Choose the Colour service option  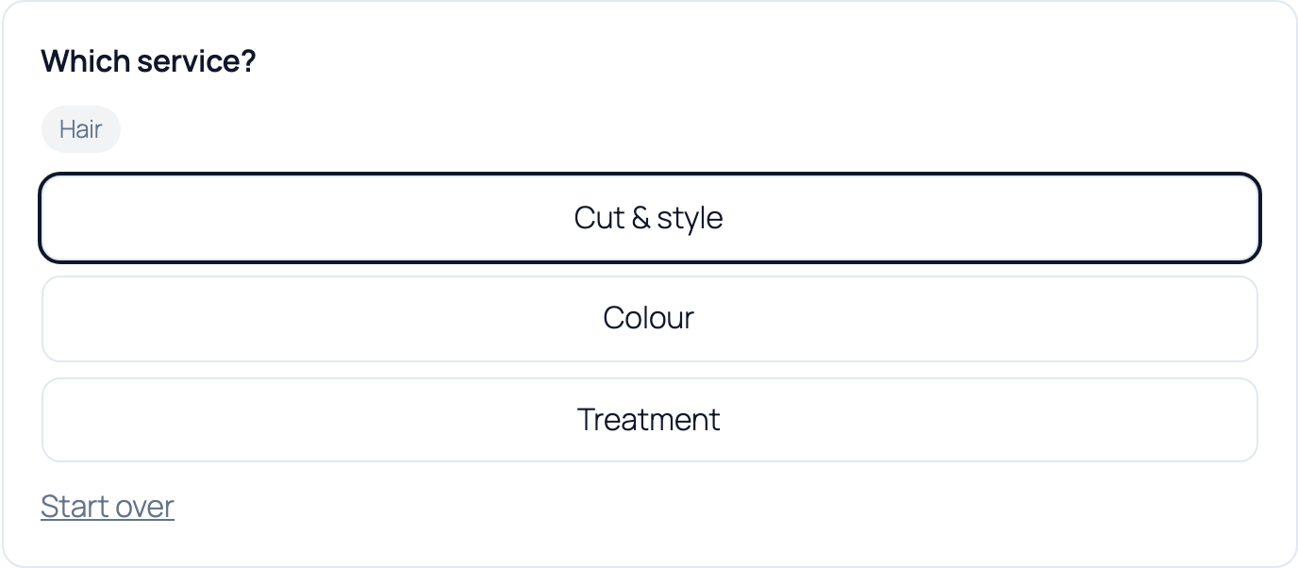[x=649, y=319]
